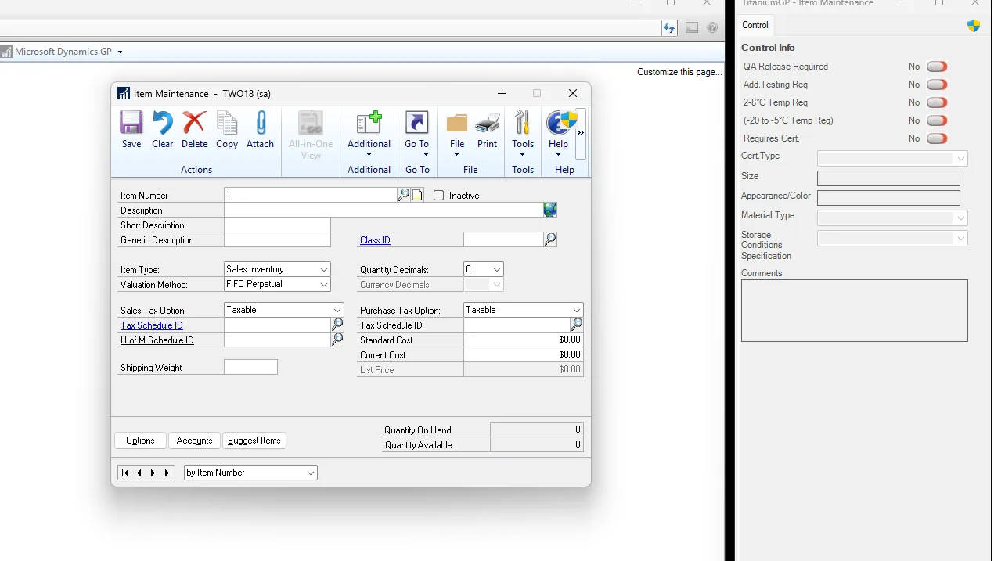Click the Help icon in ribbon
This screenshot has height=561, width=994.
point(560,123)
